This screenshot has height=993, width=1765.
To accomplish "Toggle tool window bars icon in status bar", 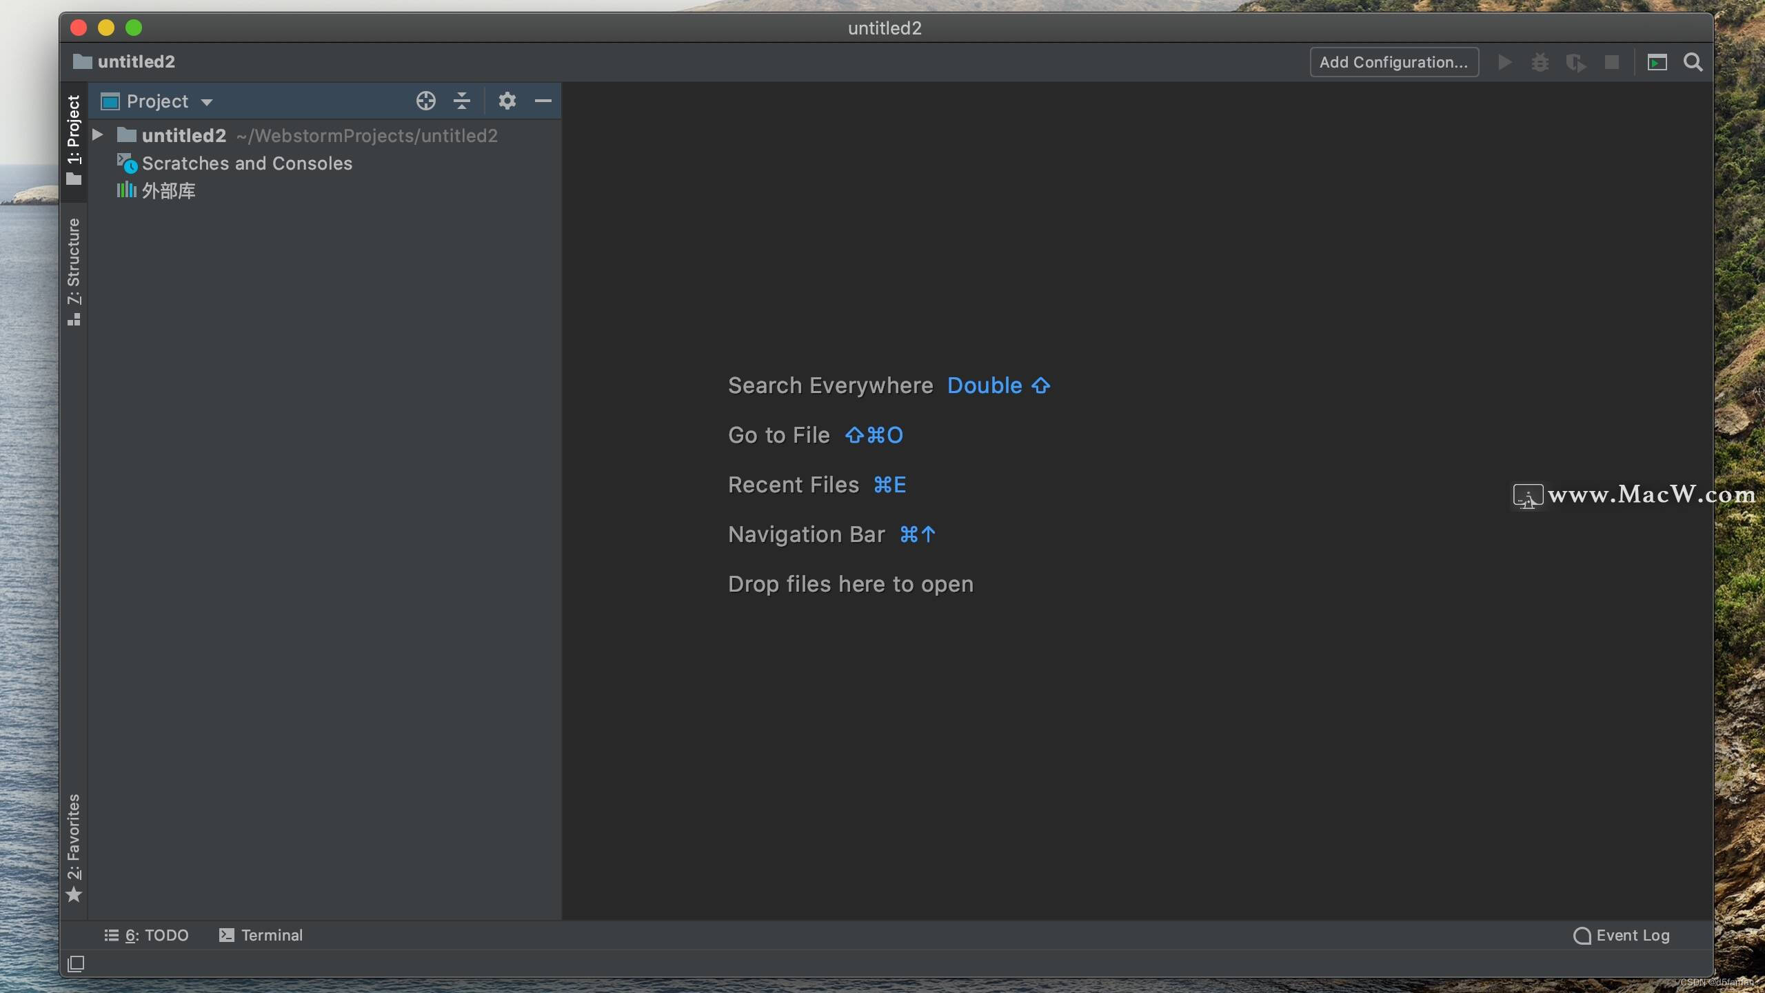I will point(76,963).
